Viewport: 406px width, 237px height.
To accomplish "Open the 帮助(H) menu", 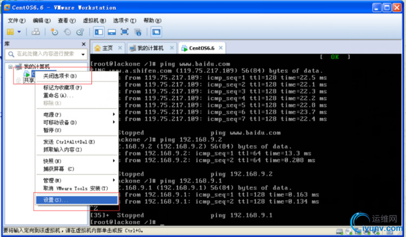I will coord(152,21).
